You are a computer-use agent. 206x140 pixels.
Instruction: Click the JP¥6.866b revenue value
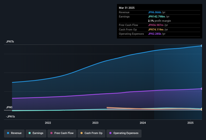(155, 12)
